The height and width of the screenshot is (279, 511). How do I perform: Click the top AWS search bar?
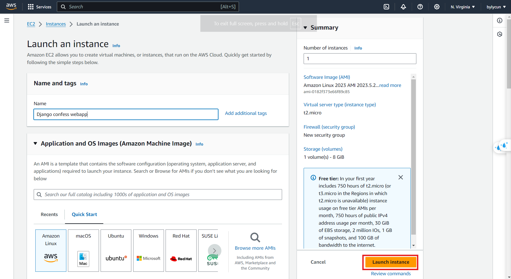tap(148, 7)
